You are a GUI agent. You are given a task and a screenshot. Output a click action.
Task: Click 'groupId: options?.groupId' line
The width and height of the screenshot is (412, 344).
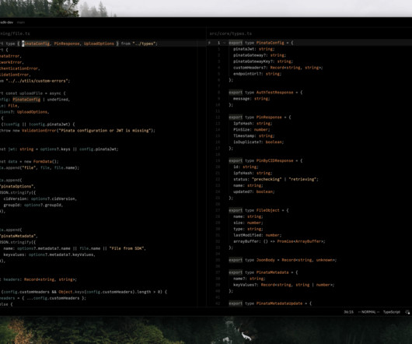click(33, 205)
